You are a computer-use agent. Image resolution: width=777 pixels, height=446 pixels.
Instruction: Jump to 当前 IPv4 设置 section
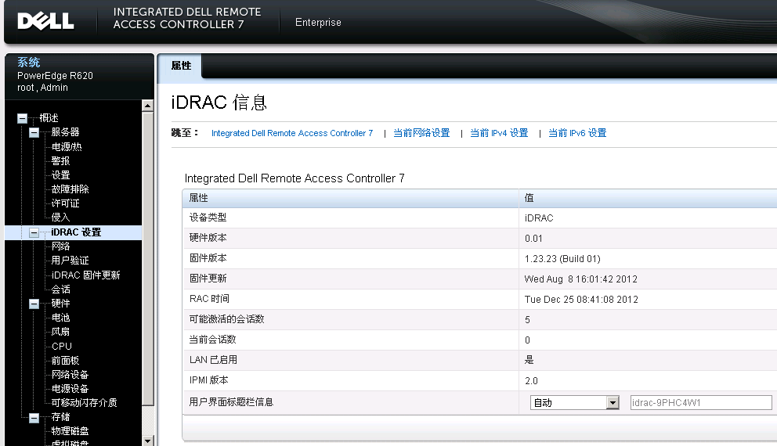(x=499, y=133)
